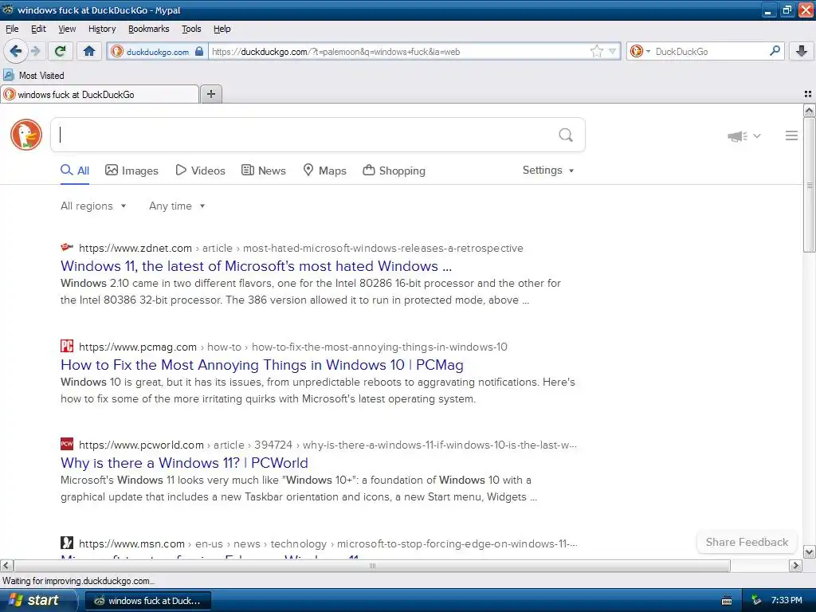Click the address bar URL field
Image resolution: width=816 pixels, height=612 pixels.
(x=400, y=52)
